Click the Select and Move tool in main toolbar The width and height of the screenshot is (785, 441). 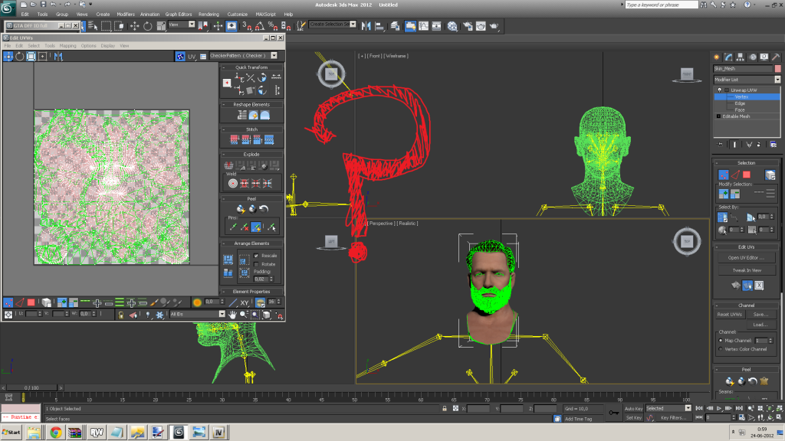tap(135, 26)
